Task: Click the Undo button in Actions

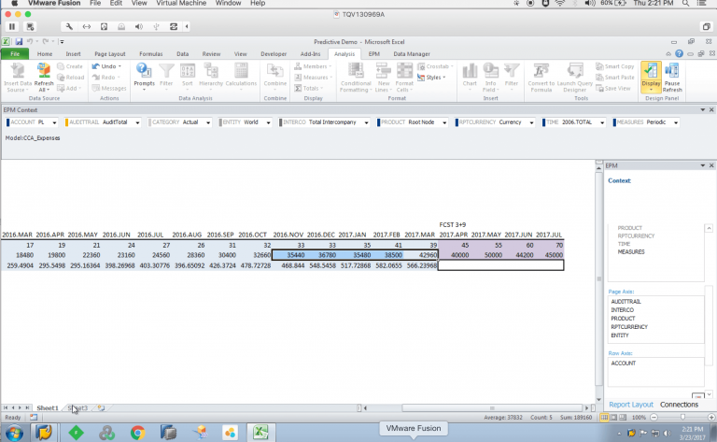Action: (x=106, y=66)
